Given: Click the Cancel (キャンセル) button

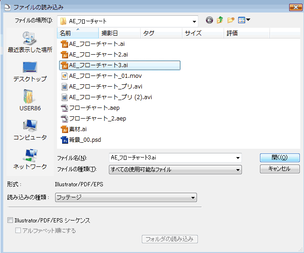Looking at the screenshot, I should (x=280, y=169).
